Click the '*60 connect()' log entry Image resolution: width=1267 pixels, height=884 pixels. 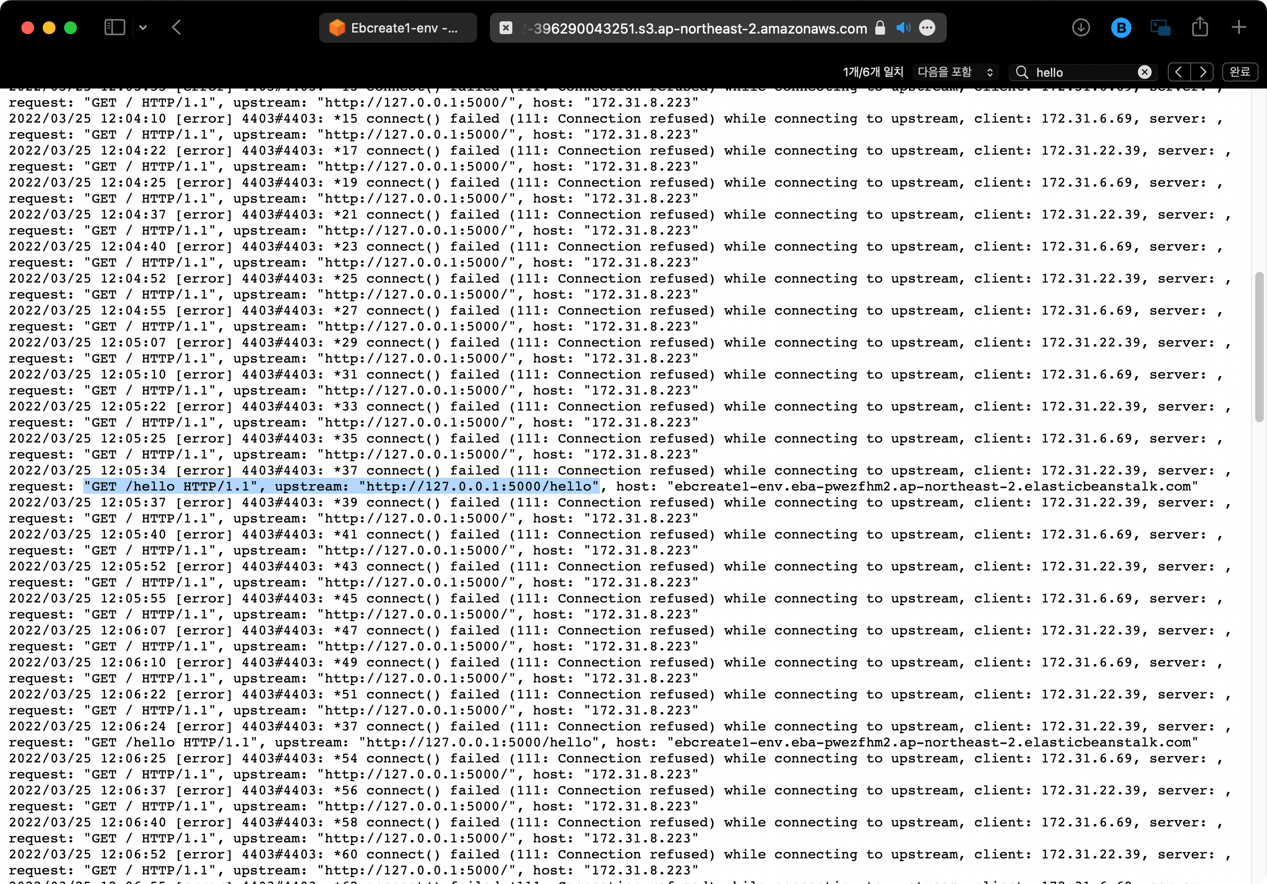387,855
